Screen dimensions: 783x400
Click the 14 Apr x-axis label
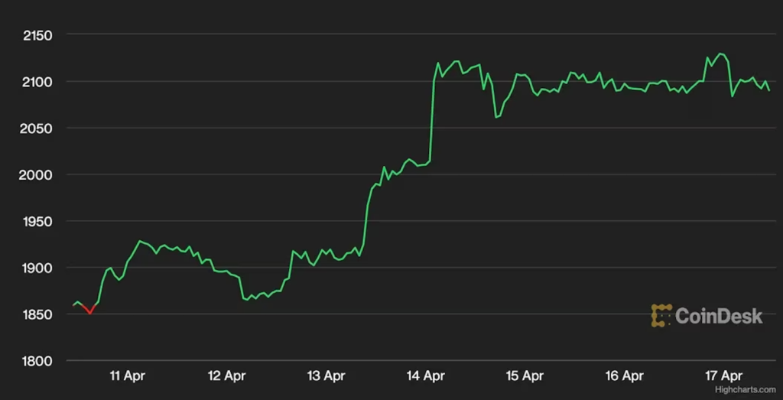[425, 376]
